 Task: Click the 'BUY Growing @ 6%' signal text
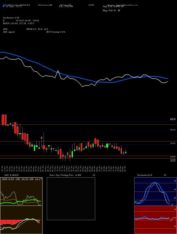click(x=56, y=32)
